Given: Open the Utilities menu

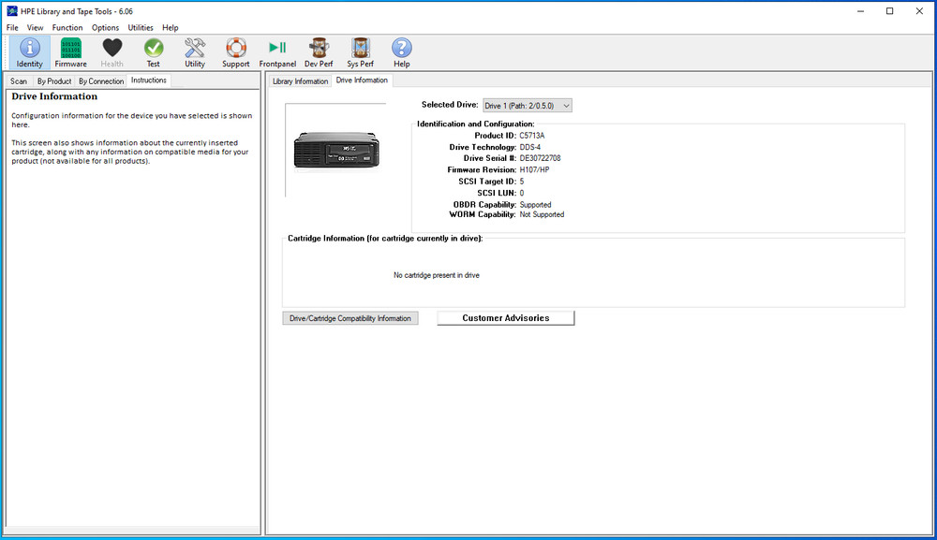Looking at the screenshot, I should 141,27.
